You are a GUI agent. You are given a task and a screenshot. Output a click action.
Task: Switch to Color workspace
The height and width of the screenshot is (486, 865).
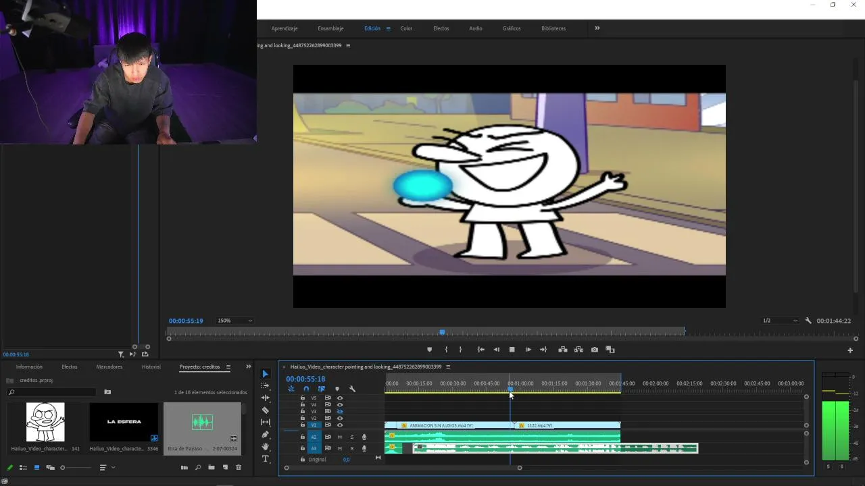coord(406,28)
